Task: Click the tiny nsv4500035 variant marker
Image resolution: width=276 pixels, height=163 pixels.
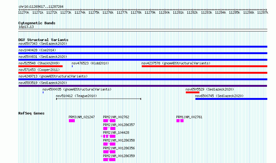Action: click(43, 92)
